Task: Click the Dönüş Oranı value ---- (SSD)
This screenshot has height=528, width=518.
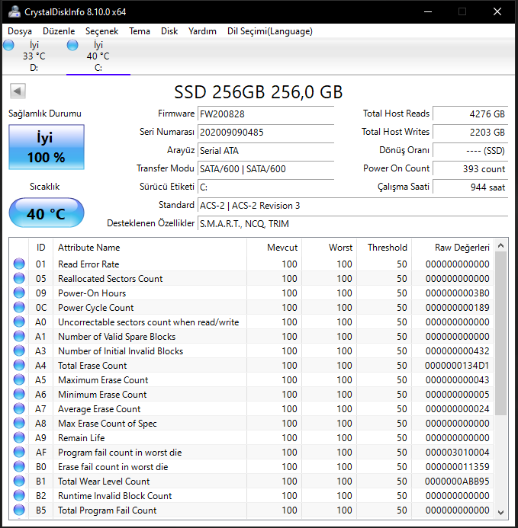Action: coord(471,150)
